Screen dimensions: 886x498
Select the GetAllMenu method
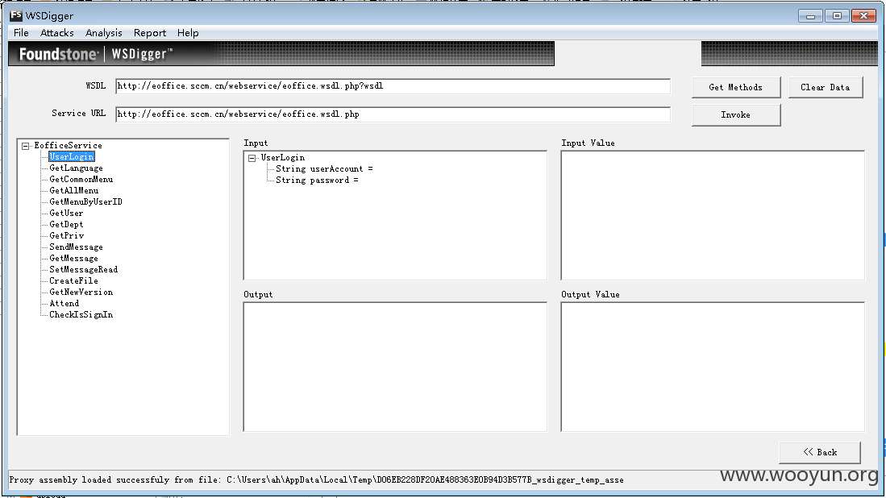click(x=73, y=191)
